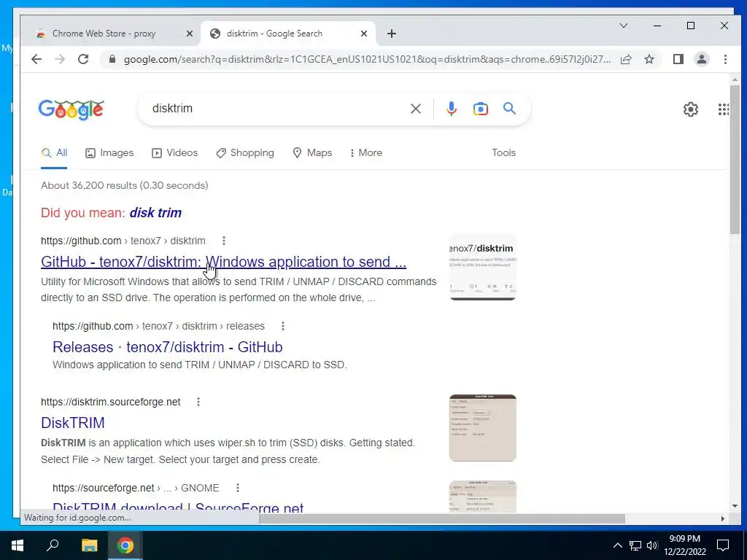This screenshot has height=560, width=747.
Task: Open GitHub - tenox7/disktrim result link
Action: 223,262
